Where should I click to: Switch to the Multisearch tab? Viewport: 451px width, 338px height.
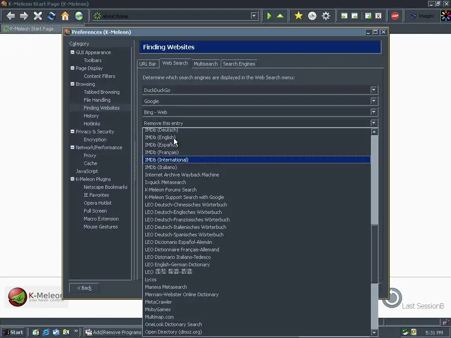(206, 64)
